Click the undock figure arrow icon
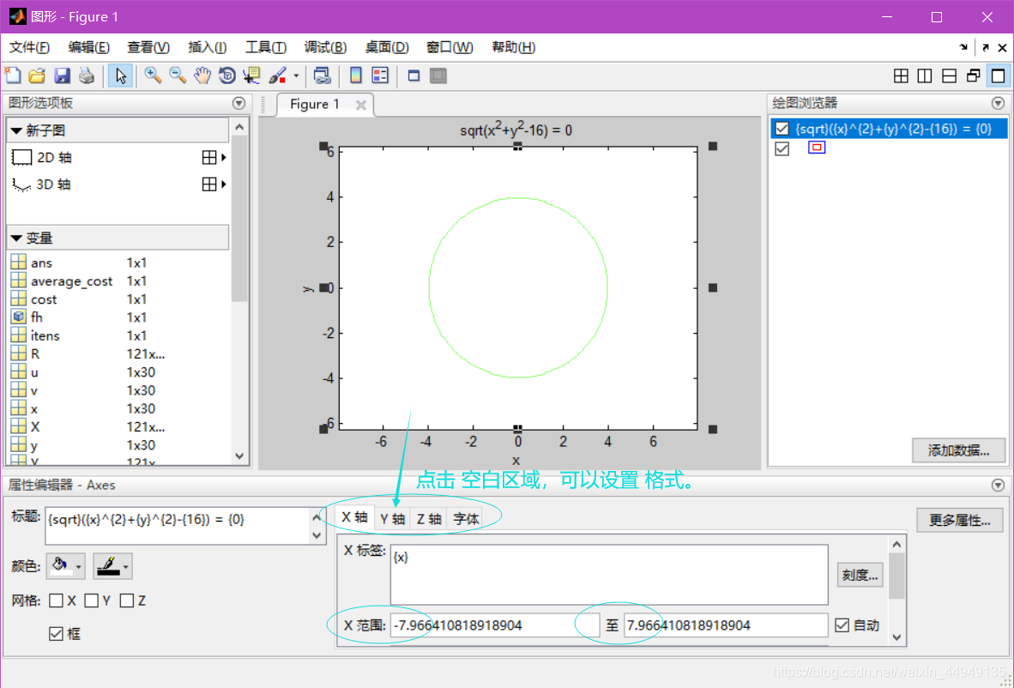The height and width of the screenshot is (688, 1014). coord(986,47)
